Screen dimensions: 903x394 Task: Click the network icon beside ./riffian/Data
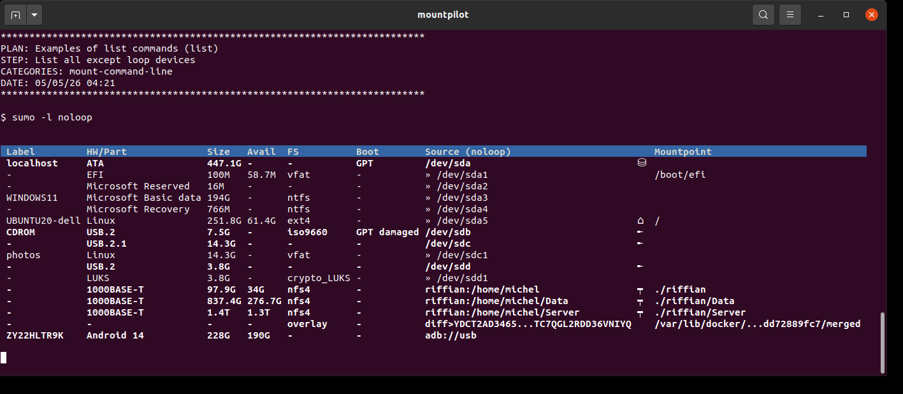(x=640, y=302)
